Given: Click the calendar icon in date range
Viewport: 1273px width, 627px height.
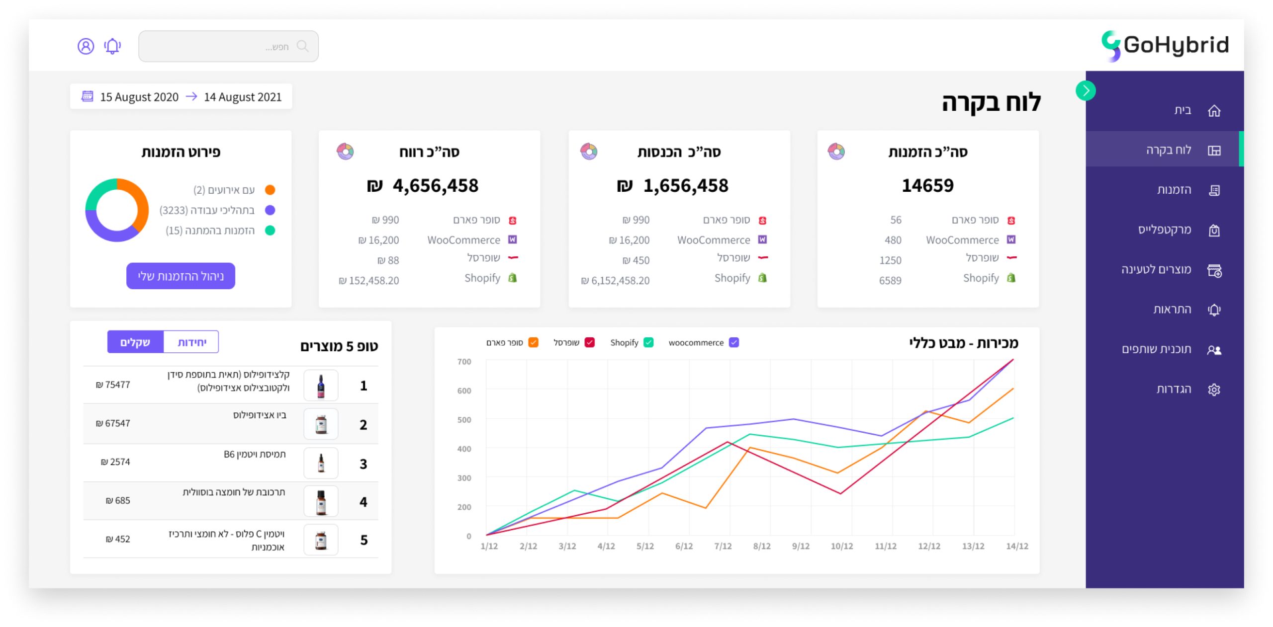Looking at the screenshot, I should [88, 96].
